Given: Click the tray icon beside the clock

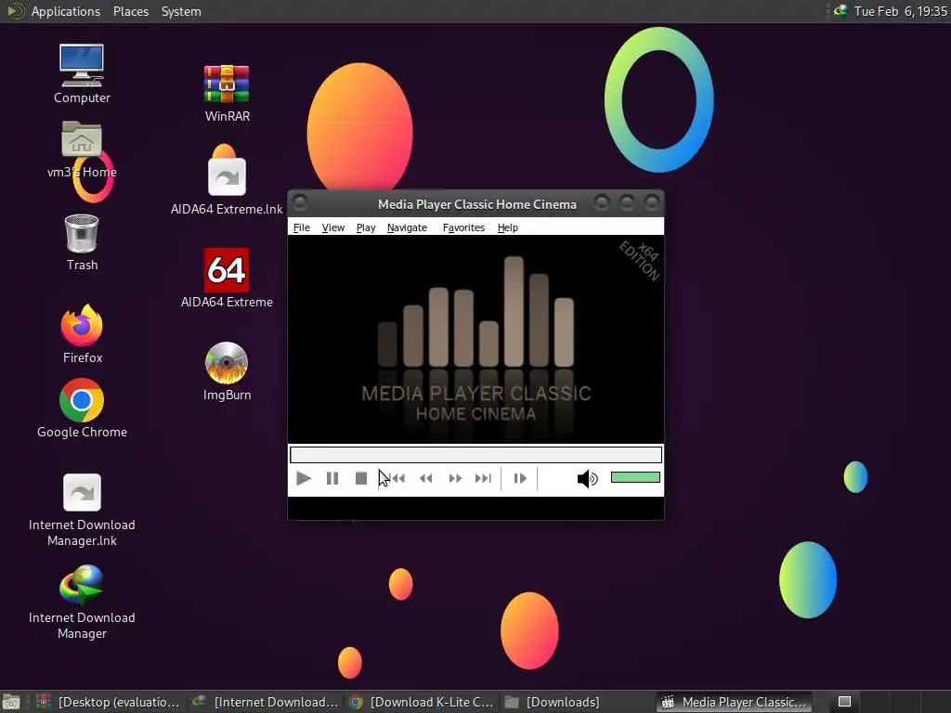Looking at the screenshot, I should (840, 11).
